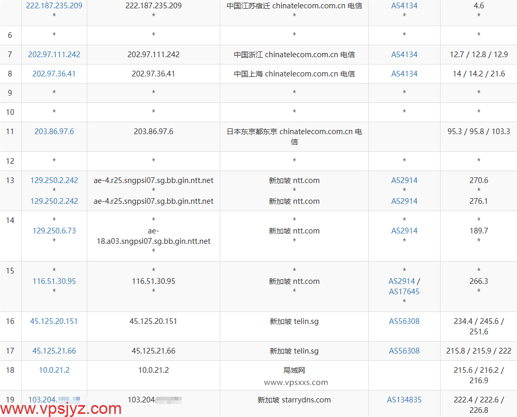Open the AS134835 link for starrydns hop
Viewport: 517px width, 417px height.
pos(404,400)
